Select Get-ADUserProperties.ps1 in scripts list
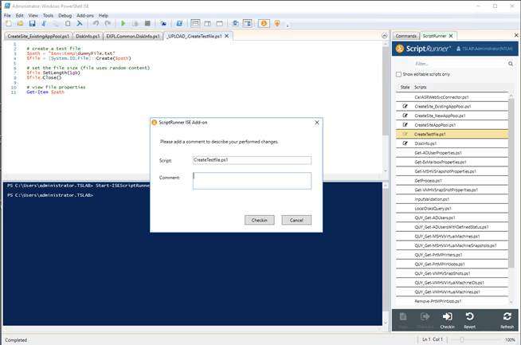This screenshot has height=345, width=521. (452, 153)
